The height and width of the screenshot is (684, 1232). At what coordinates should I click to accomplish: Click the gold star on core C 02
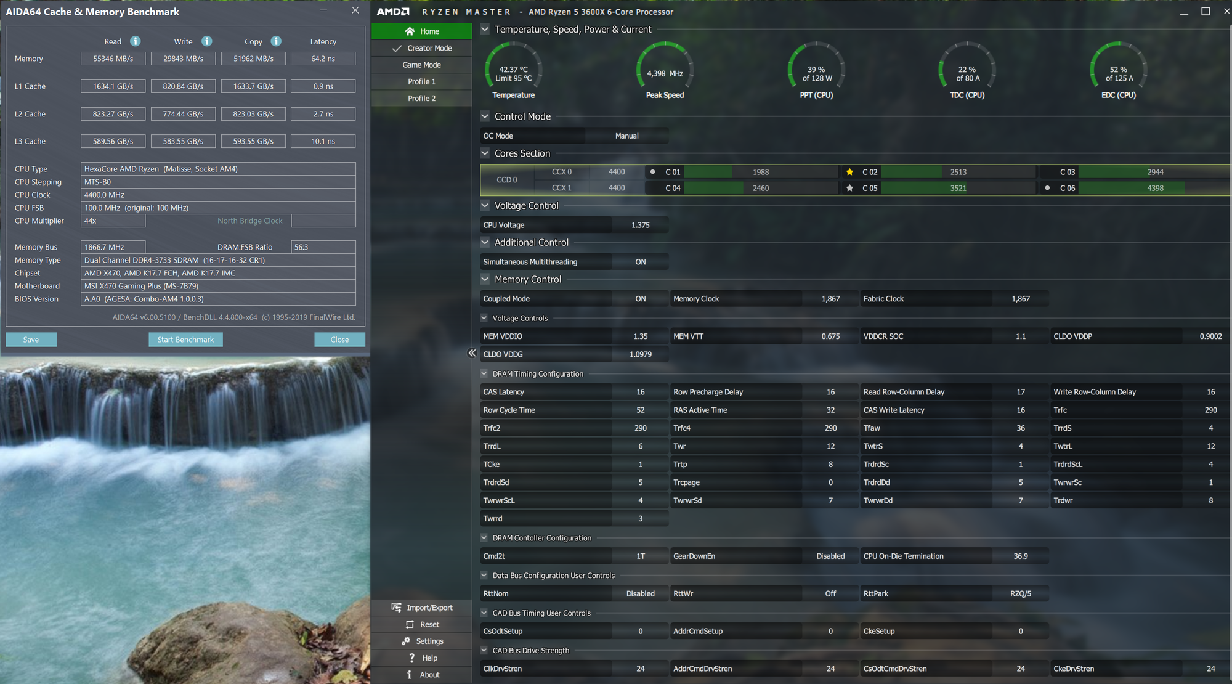point(849,172)
